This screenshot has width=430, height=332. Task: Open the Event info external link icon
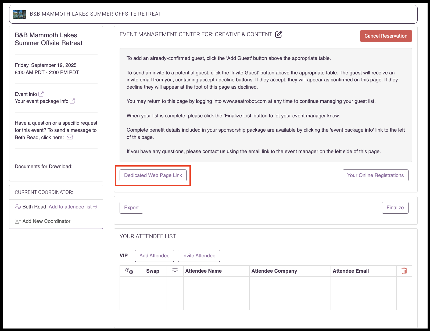click(x=41, y=94)
